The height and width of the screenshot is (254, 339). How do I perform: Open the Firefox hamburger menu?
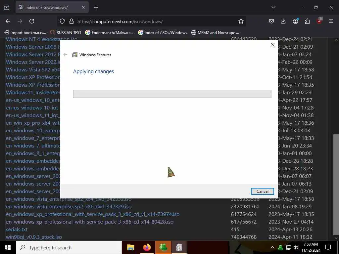click(x=331, y=21)
